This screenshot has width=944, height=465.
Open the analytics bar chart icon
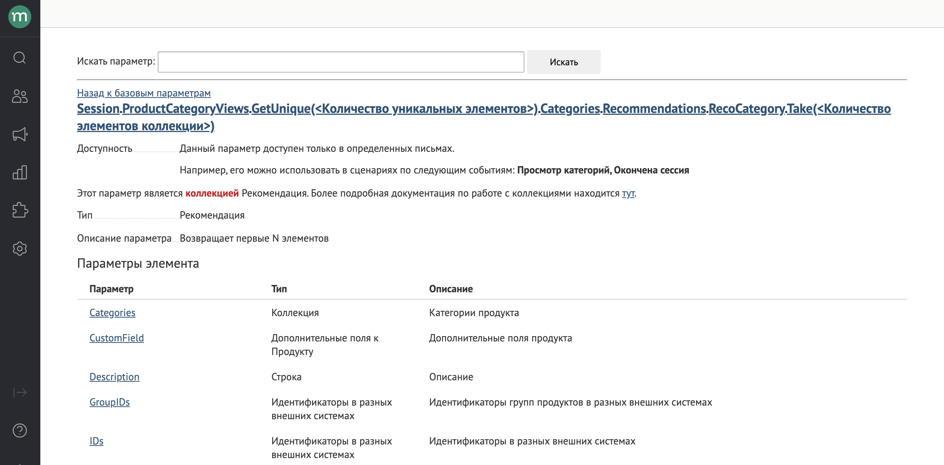(20, 172)
